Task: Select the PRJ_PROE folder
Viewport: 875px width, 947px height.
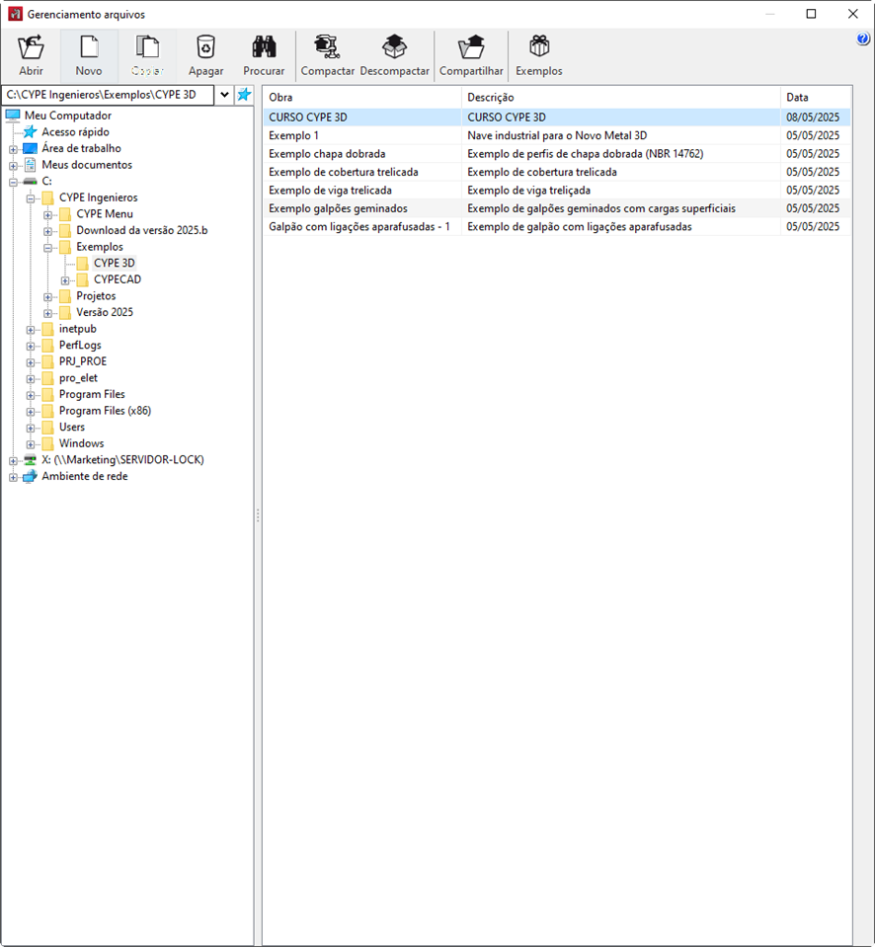Action: [83, 361]
